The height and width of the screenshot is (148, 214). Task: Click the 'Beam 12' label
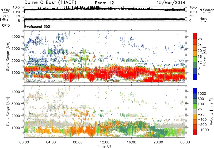(104, 3)
